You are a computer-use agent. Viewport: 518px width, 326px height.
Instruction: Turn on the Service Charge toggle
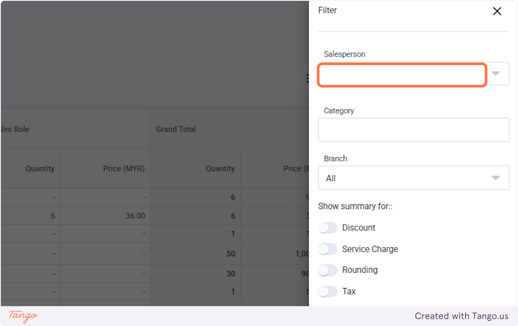pos(328,249)
